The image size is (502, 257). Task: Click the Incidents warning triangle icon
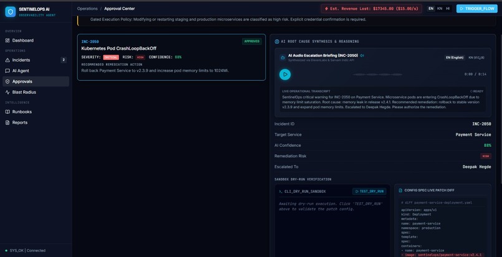tap(7, 60)
